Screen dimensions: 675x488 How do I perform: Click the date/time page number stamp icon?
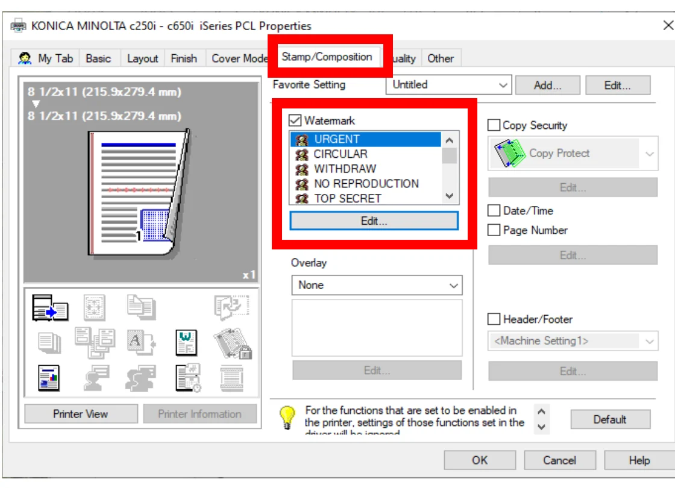click(188, 378)
